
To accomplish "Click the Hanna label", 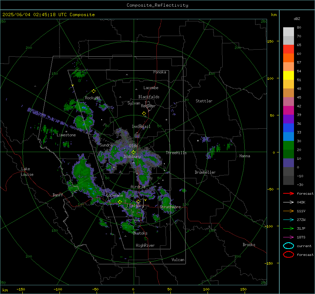I will click(245, 156).
